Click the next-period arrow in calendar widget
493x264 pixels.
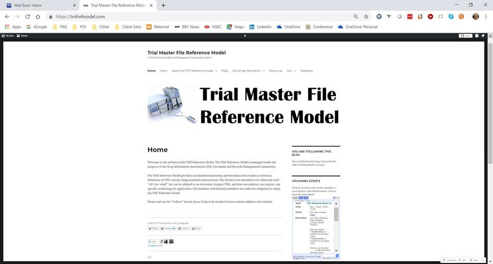point(306,198)
